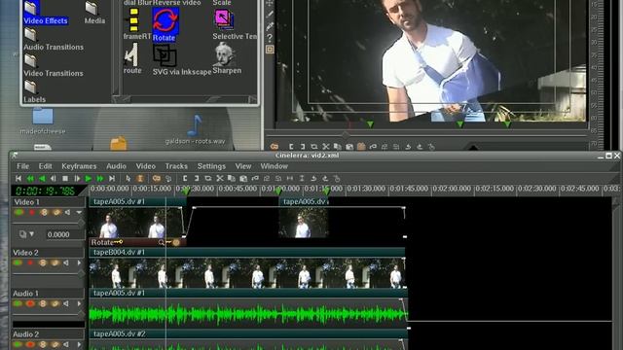Expand Video 2 track controls arrow
623x350 pixels.
click(79, 262)
